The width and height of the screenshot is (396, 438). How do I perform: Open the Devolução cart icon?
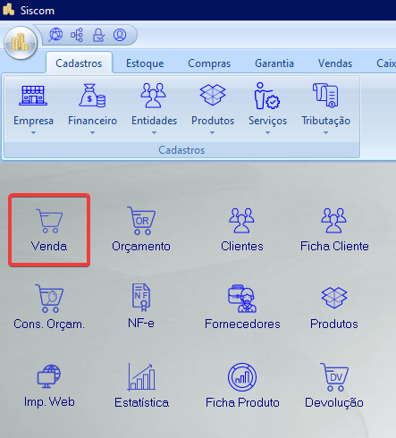[x=334, y=385]
